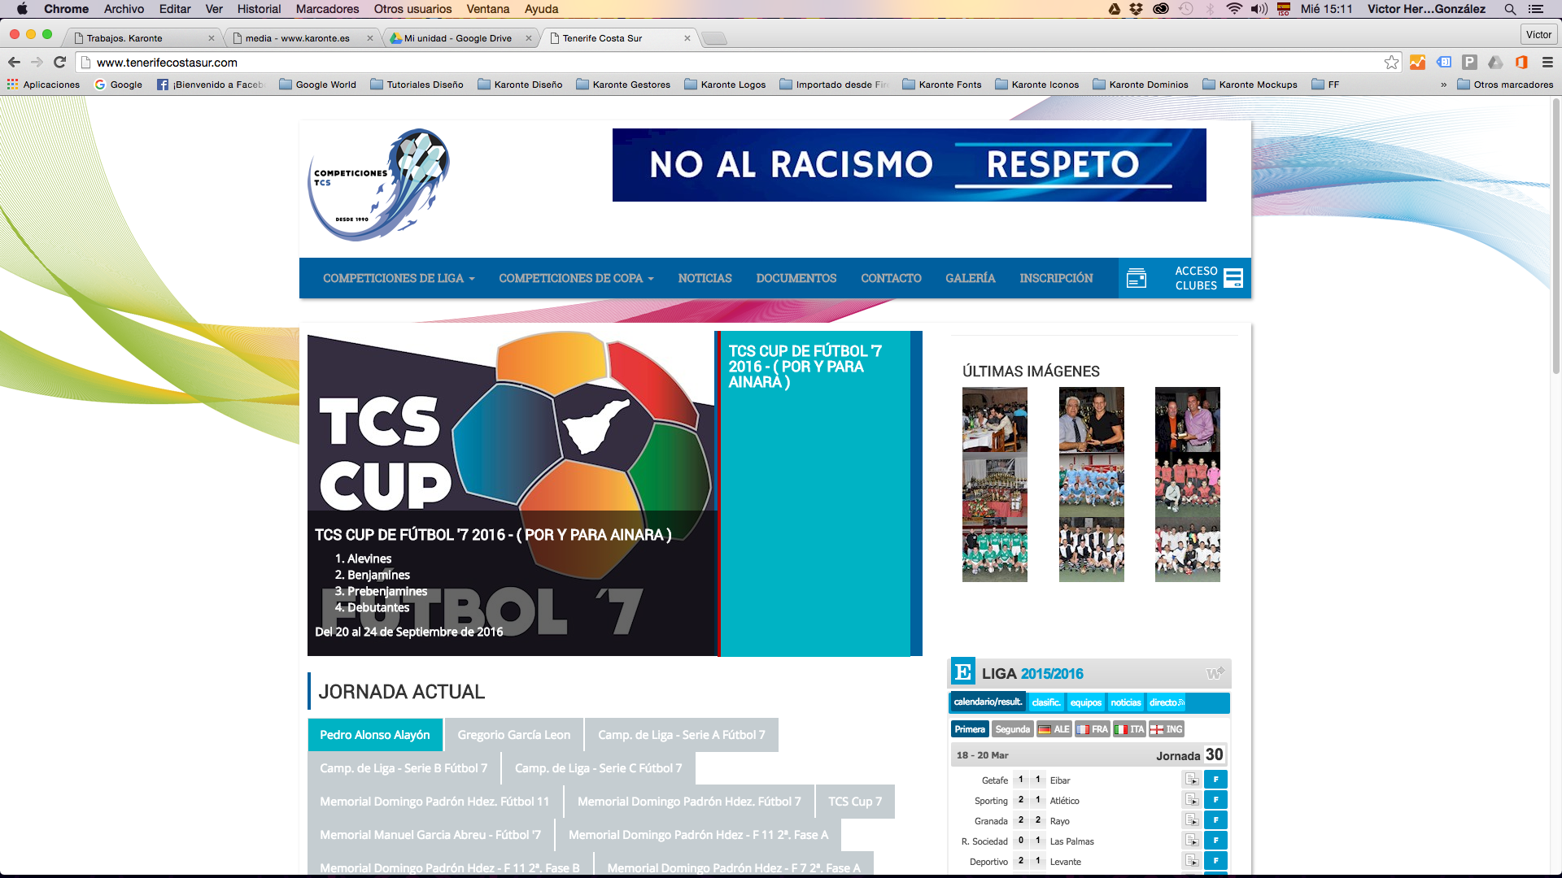This screenshot has width=1562, height=878.
Task: Click the RSS icon on the directo tab
Action: (x=1180, y=702)
